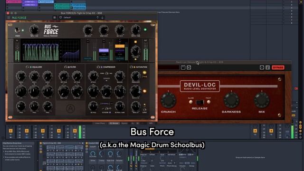304x171 pixels.
Task: Click the Saturation section routing icon
Action: click(x=131, y=67)
